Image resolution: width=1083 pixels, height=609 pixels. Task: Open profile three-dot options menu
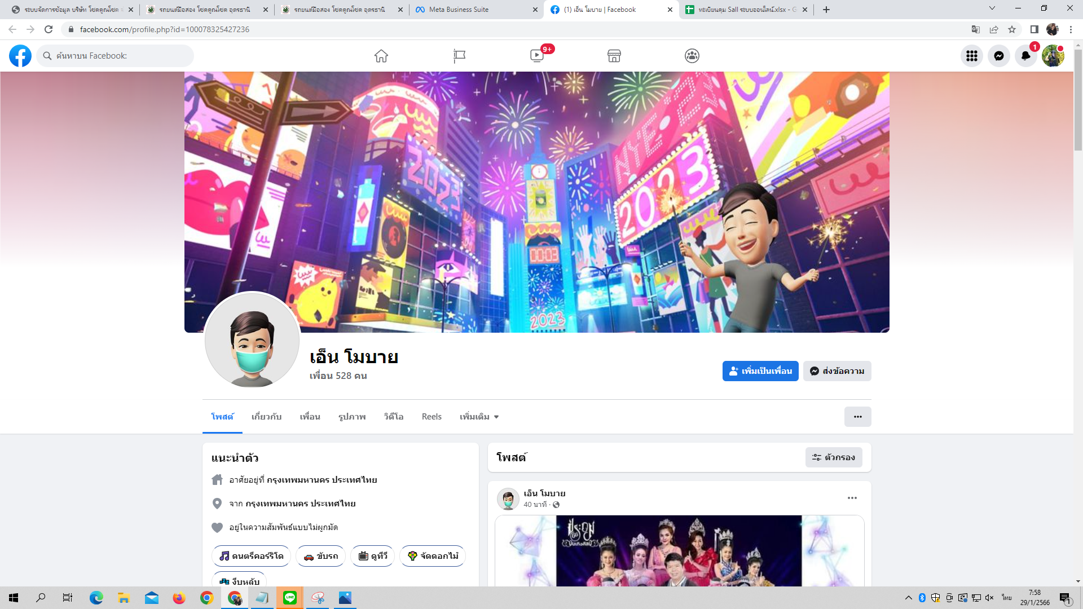857,417
